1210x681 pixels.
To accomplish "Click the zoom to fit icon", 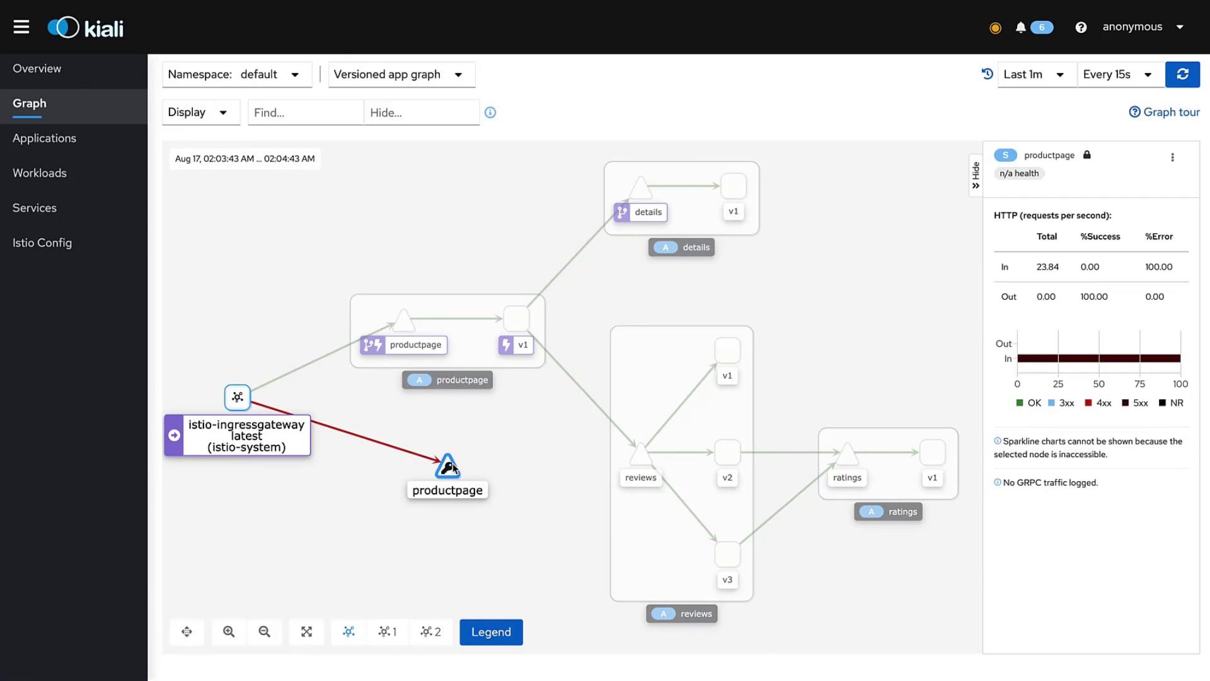I will (x=306, y=632).
